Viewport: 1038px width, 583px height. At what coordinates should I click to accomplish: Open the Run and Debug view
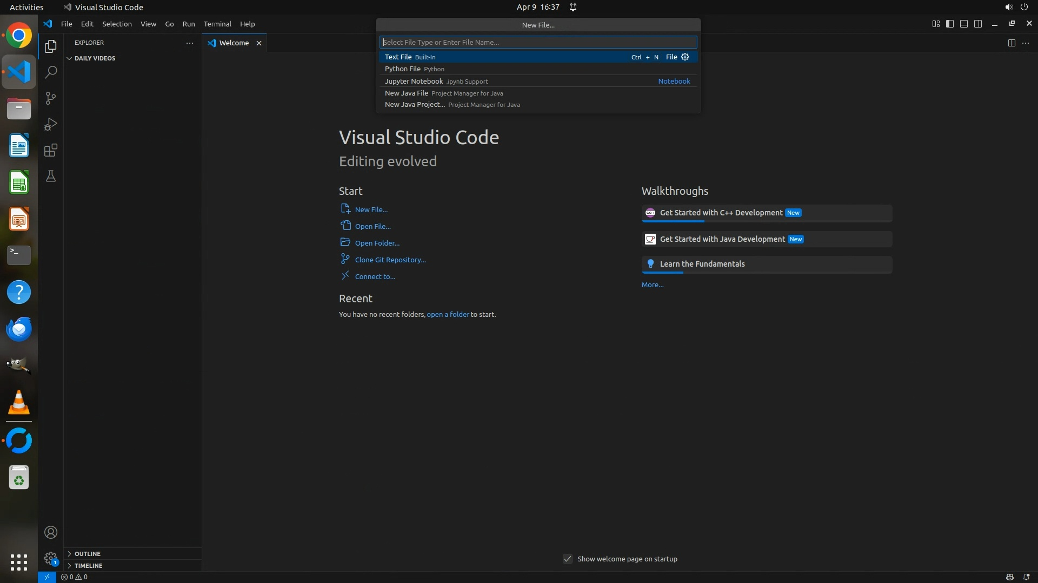coord(51,124)
